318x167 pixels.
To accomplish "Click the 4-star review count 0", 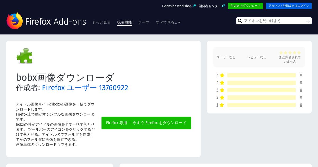I will click(x=301, y=83).
